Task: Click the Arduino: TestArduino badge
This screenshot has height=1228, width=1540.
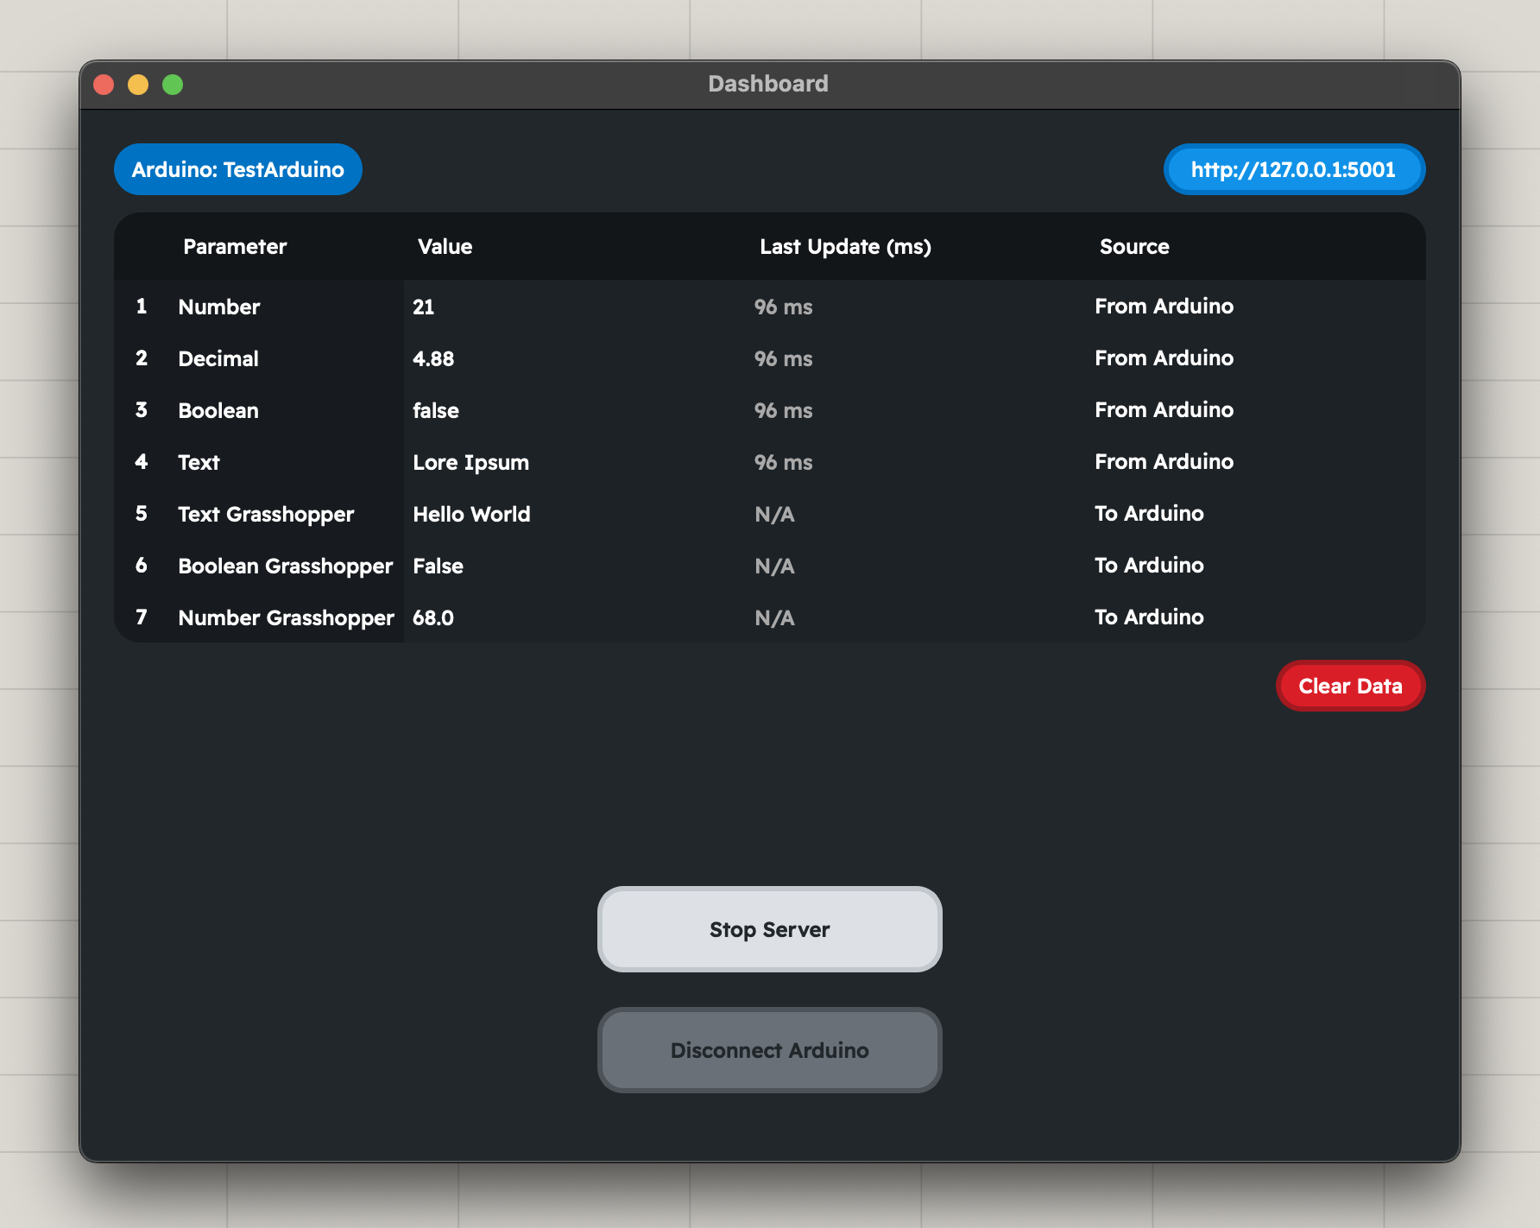Action: click(238, 169)
